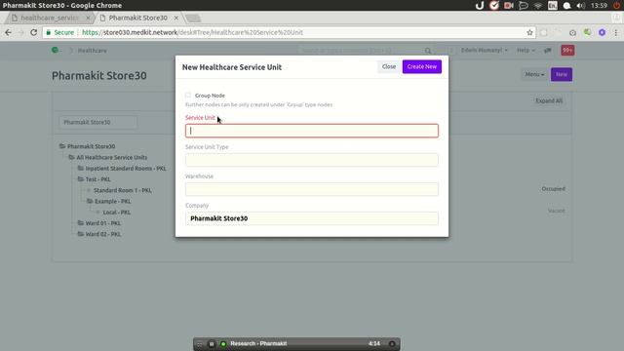
Task: Click the Secure padlock indicator
Action: click(x=60, y=32)
